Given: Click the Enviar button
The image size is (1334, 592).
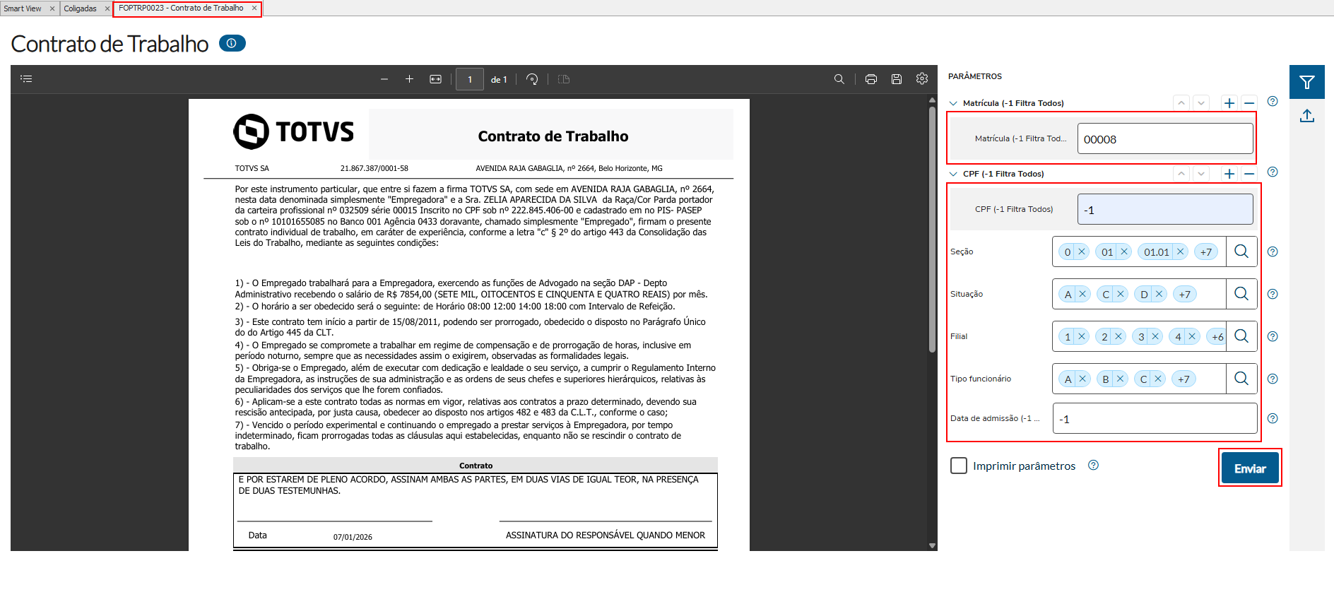Looking at the screenshot, I should 1250,468.
